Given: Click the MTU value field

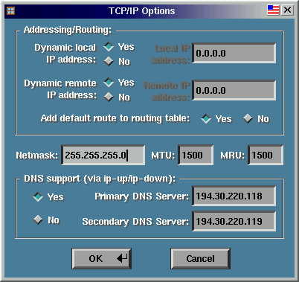Looking at the screenshot, I should click(x=196, y=156).
